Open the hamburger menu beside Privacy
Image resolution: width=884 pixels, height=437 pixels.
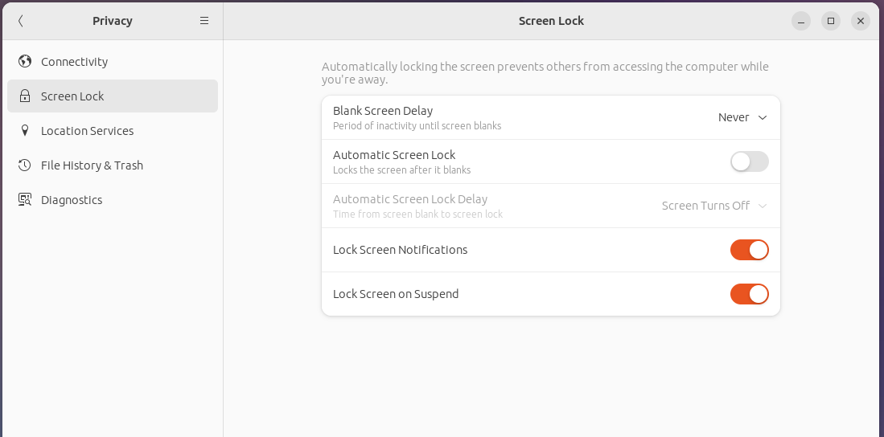point(204,21)
